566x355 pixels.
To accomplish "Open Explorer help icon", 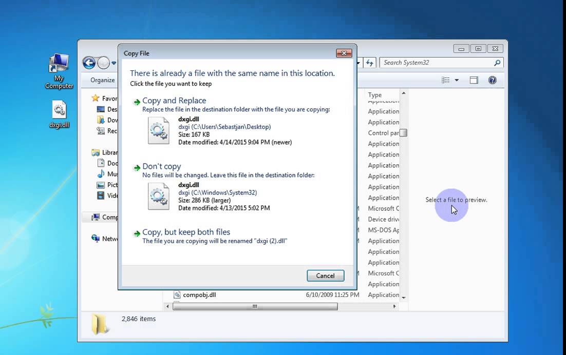I will 493,80.
